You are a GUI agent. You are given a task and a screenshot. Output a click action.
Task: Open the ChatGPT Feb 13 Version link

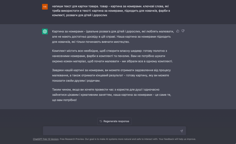pos(46,139)
